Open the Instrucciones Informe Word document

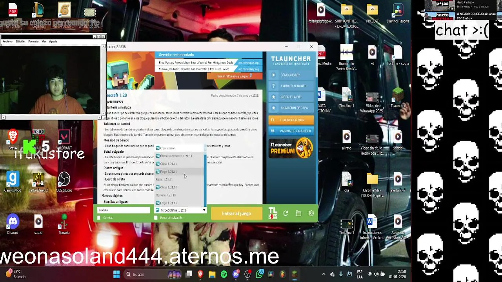click(x=372, y=227)
